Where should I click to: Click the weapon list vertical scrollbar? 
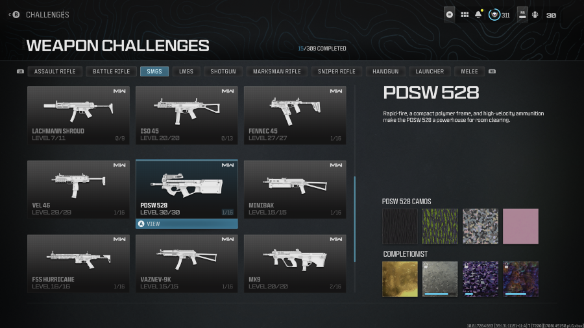[x=354, y=219]
